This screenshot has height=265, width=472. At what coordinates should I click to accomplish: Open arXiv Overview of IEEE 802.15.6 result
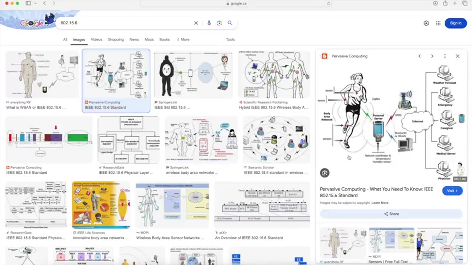pyautogui.click(x=262, y=205)
